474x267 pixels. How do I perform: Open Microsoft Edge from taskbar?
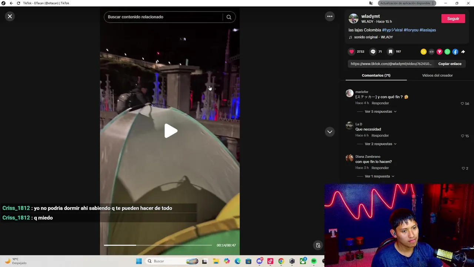point(237,261)
